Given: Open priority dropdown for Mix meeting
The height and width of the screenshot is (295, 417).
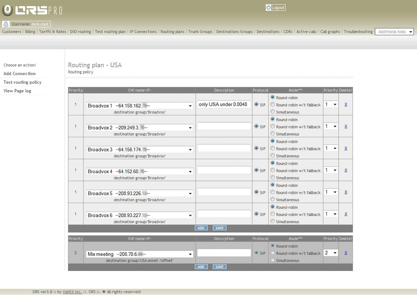Looking at the screenshot, I should 331,253.
